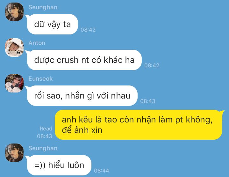Click the Eunseok sender name label
The image size is (229, 177).
click(40, 79)
